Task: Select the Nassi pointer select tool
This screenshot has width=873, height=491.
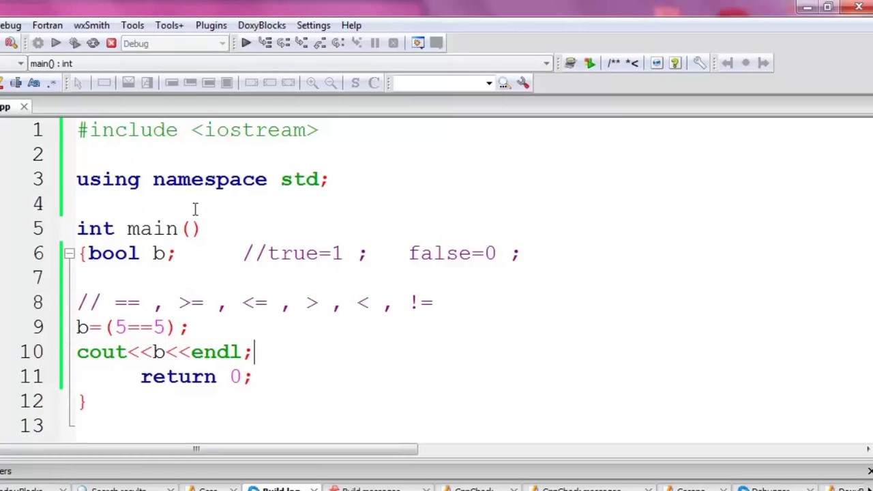Action: 78,83
